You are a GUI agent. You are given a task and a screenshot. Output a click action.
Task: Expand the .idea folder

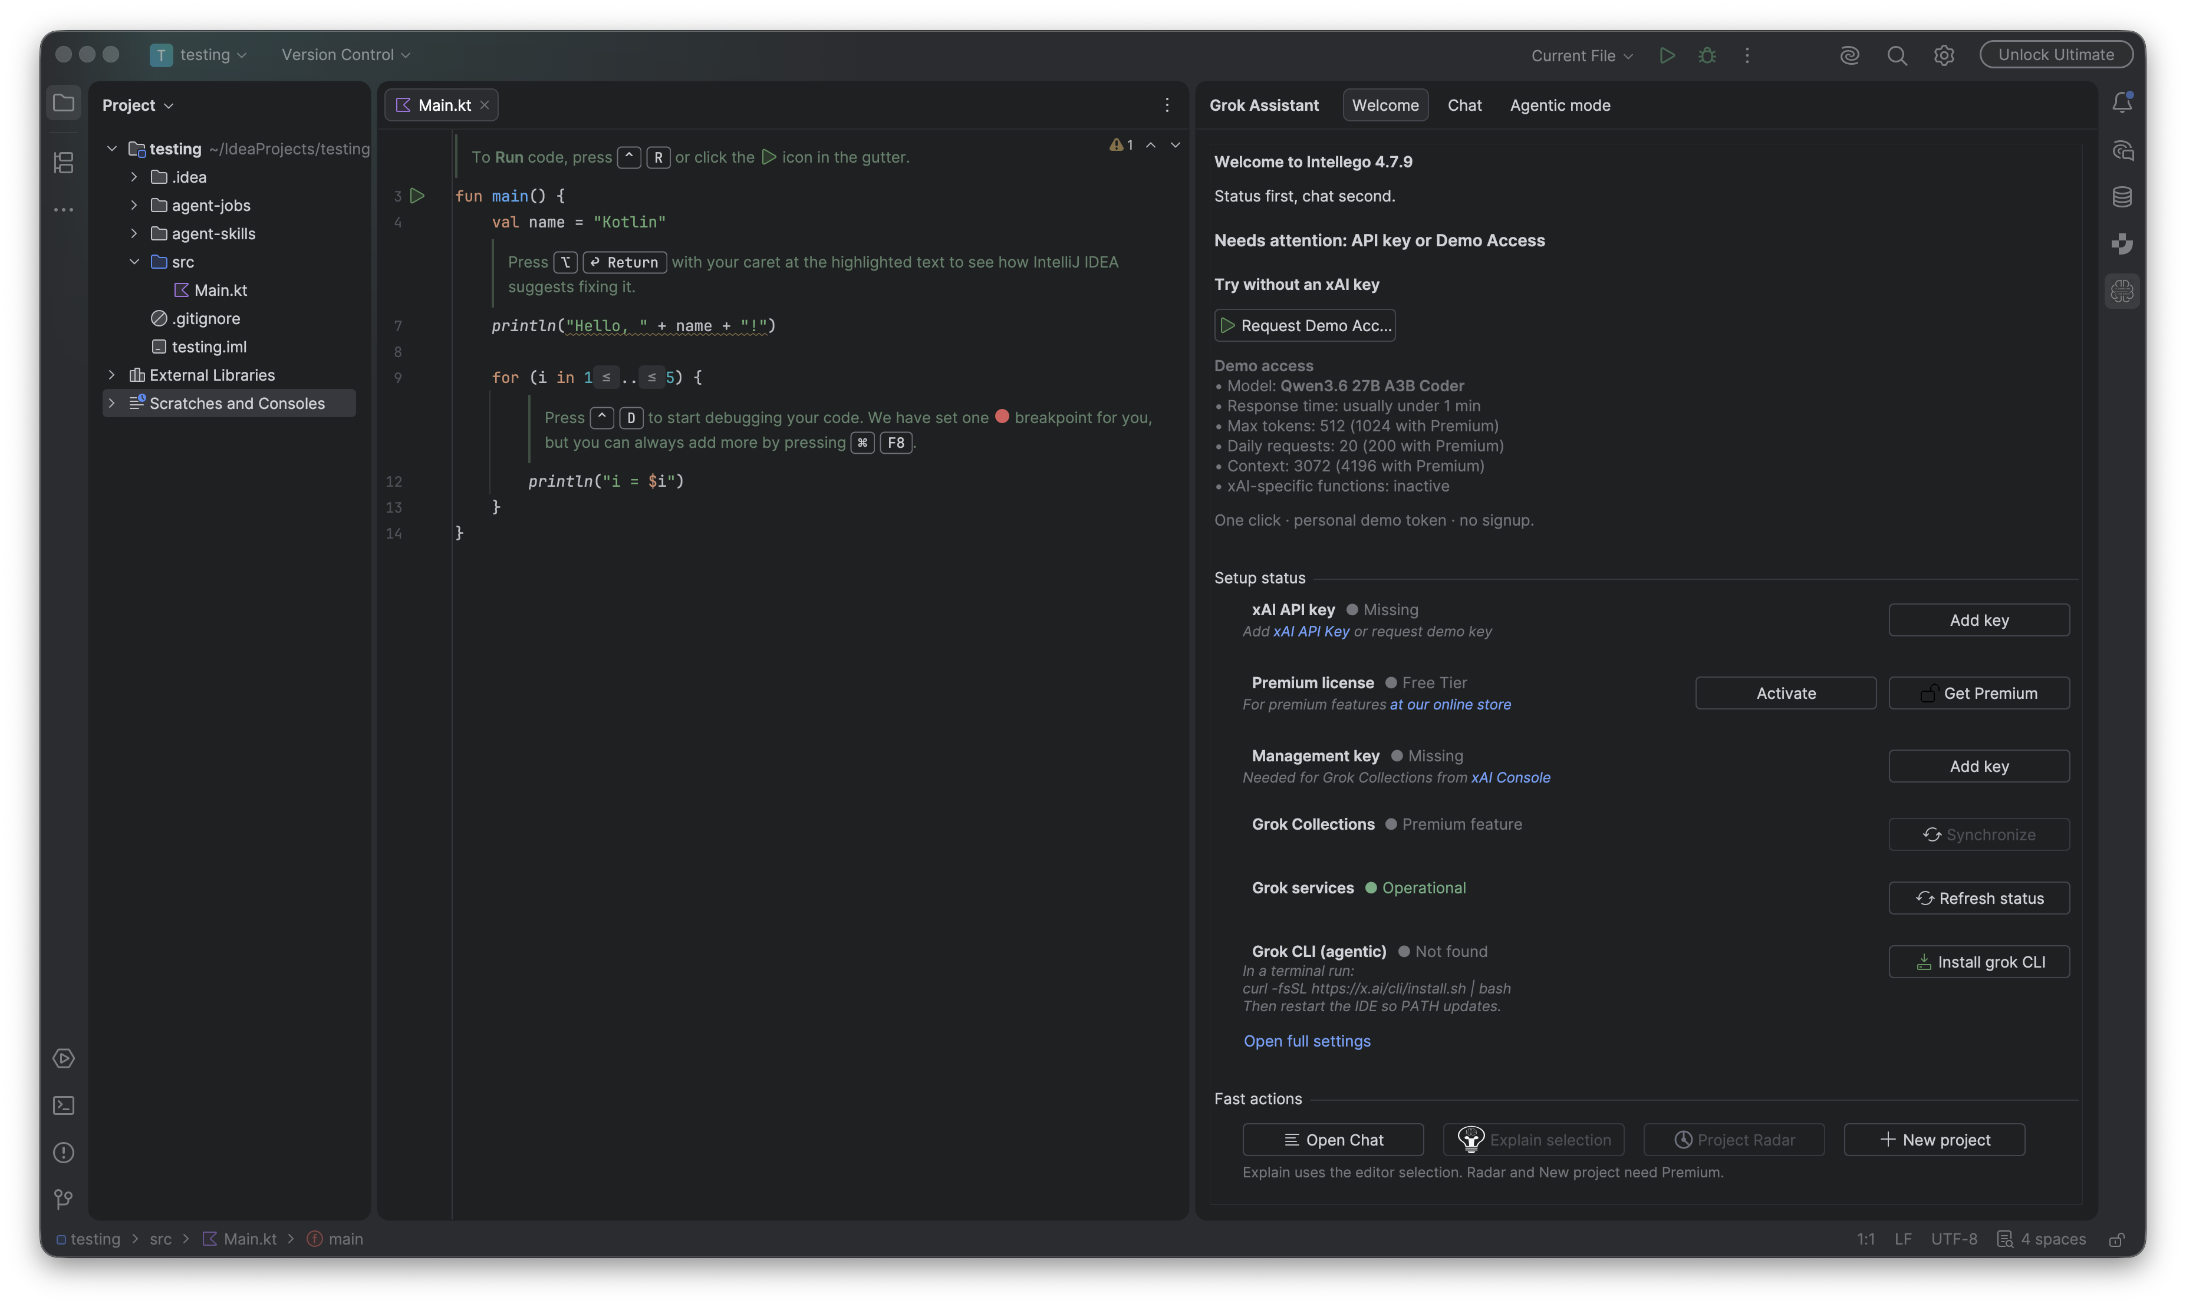click(x=134, y=177)
